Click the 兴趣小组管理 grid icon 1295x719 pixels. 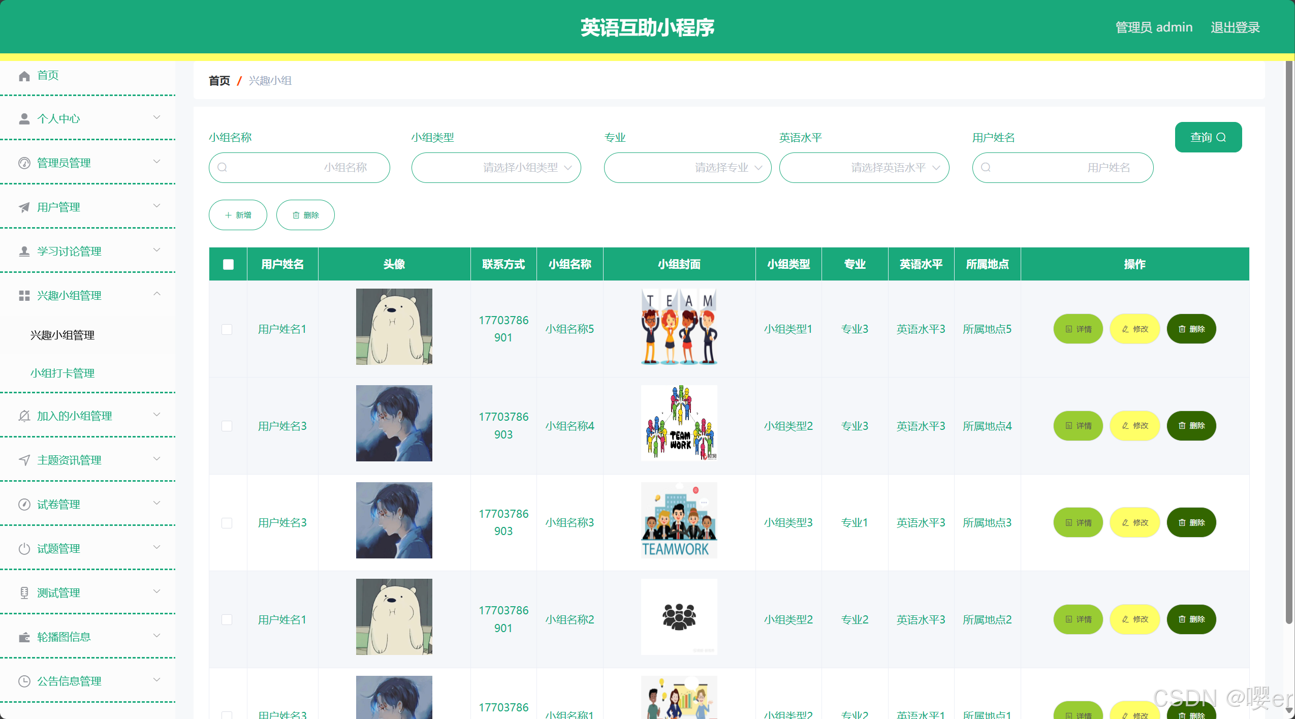(x=24, y=296)
